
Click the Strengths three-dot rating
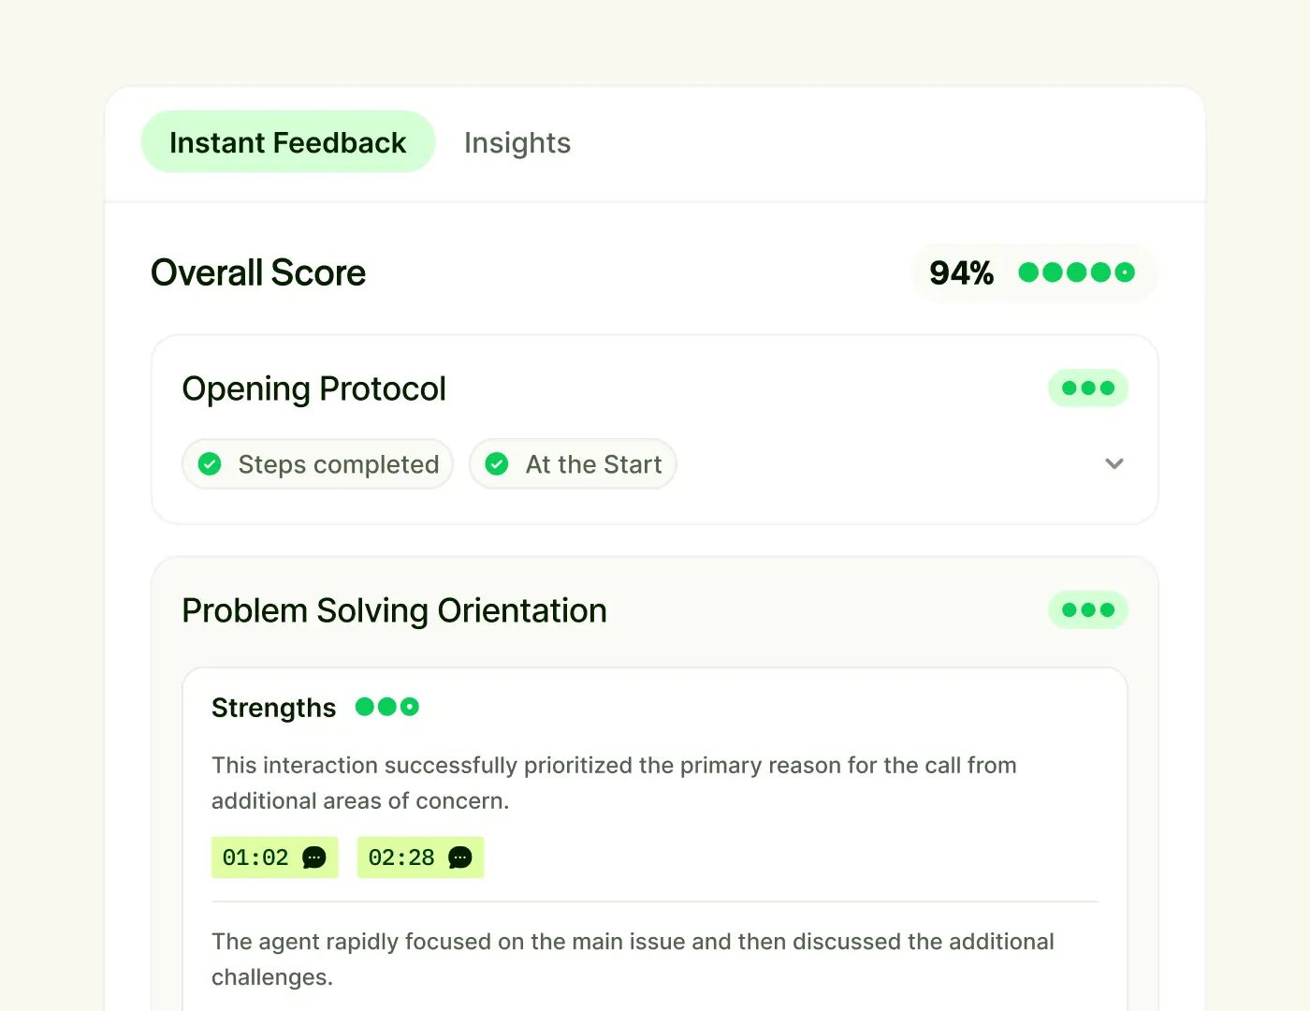point(387,707)
